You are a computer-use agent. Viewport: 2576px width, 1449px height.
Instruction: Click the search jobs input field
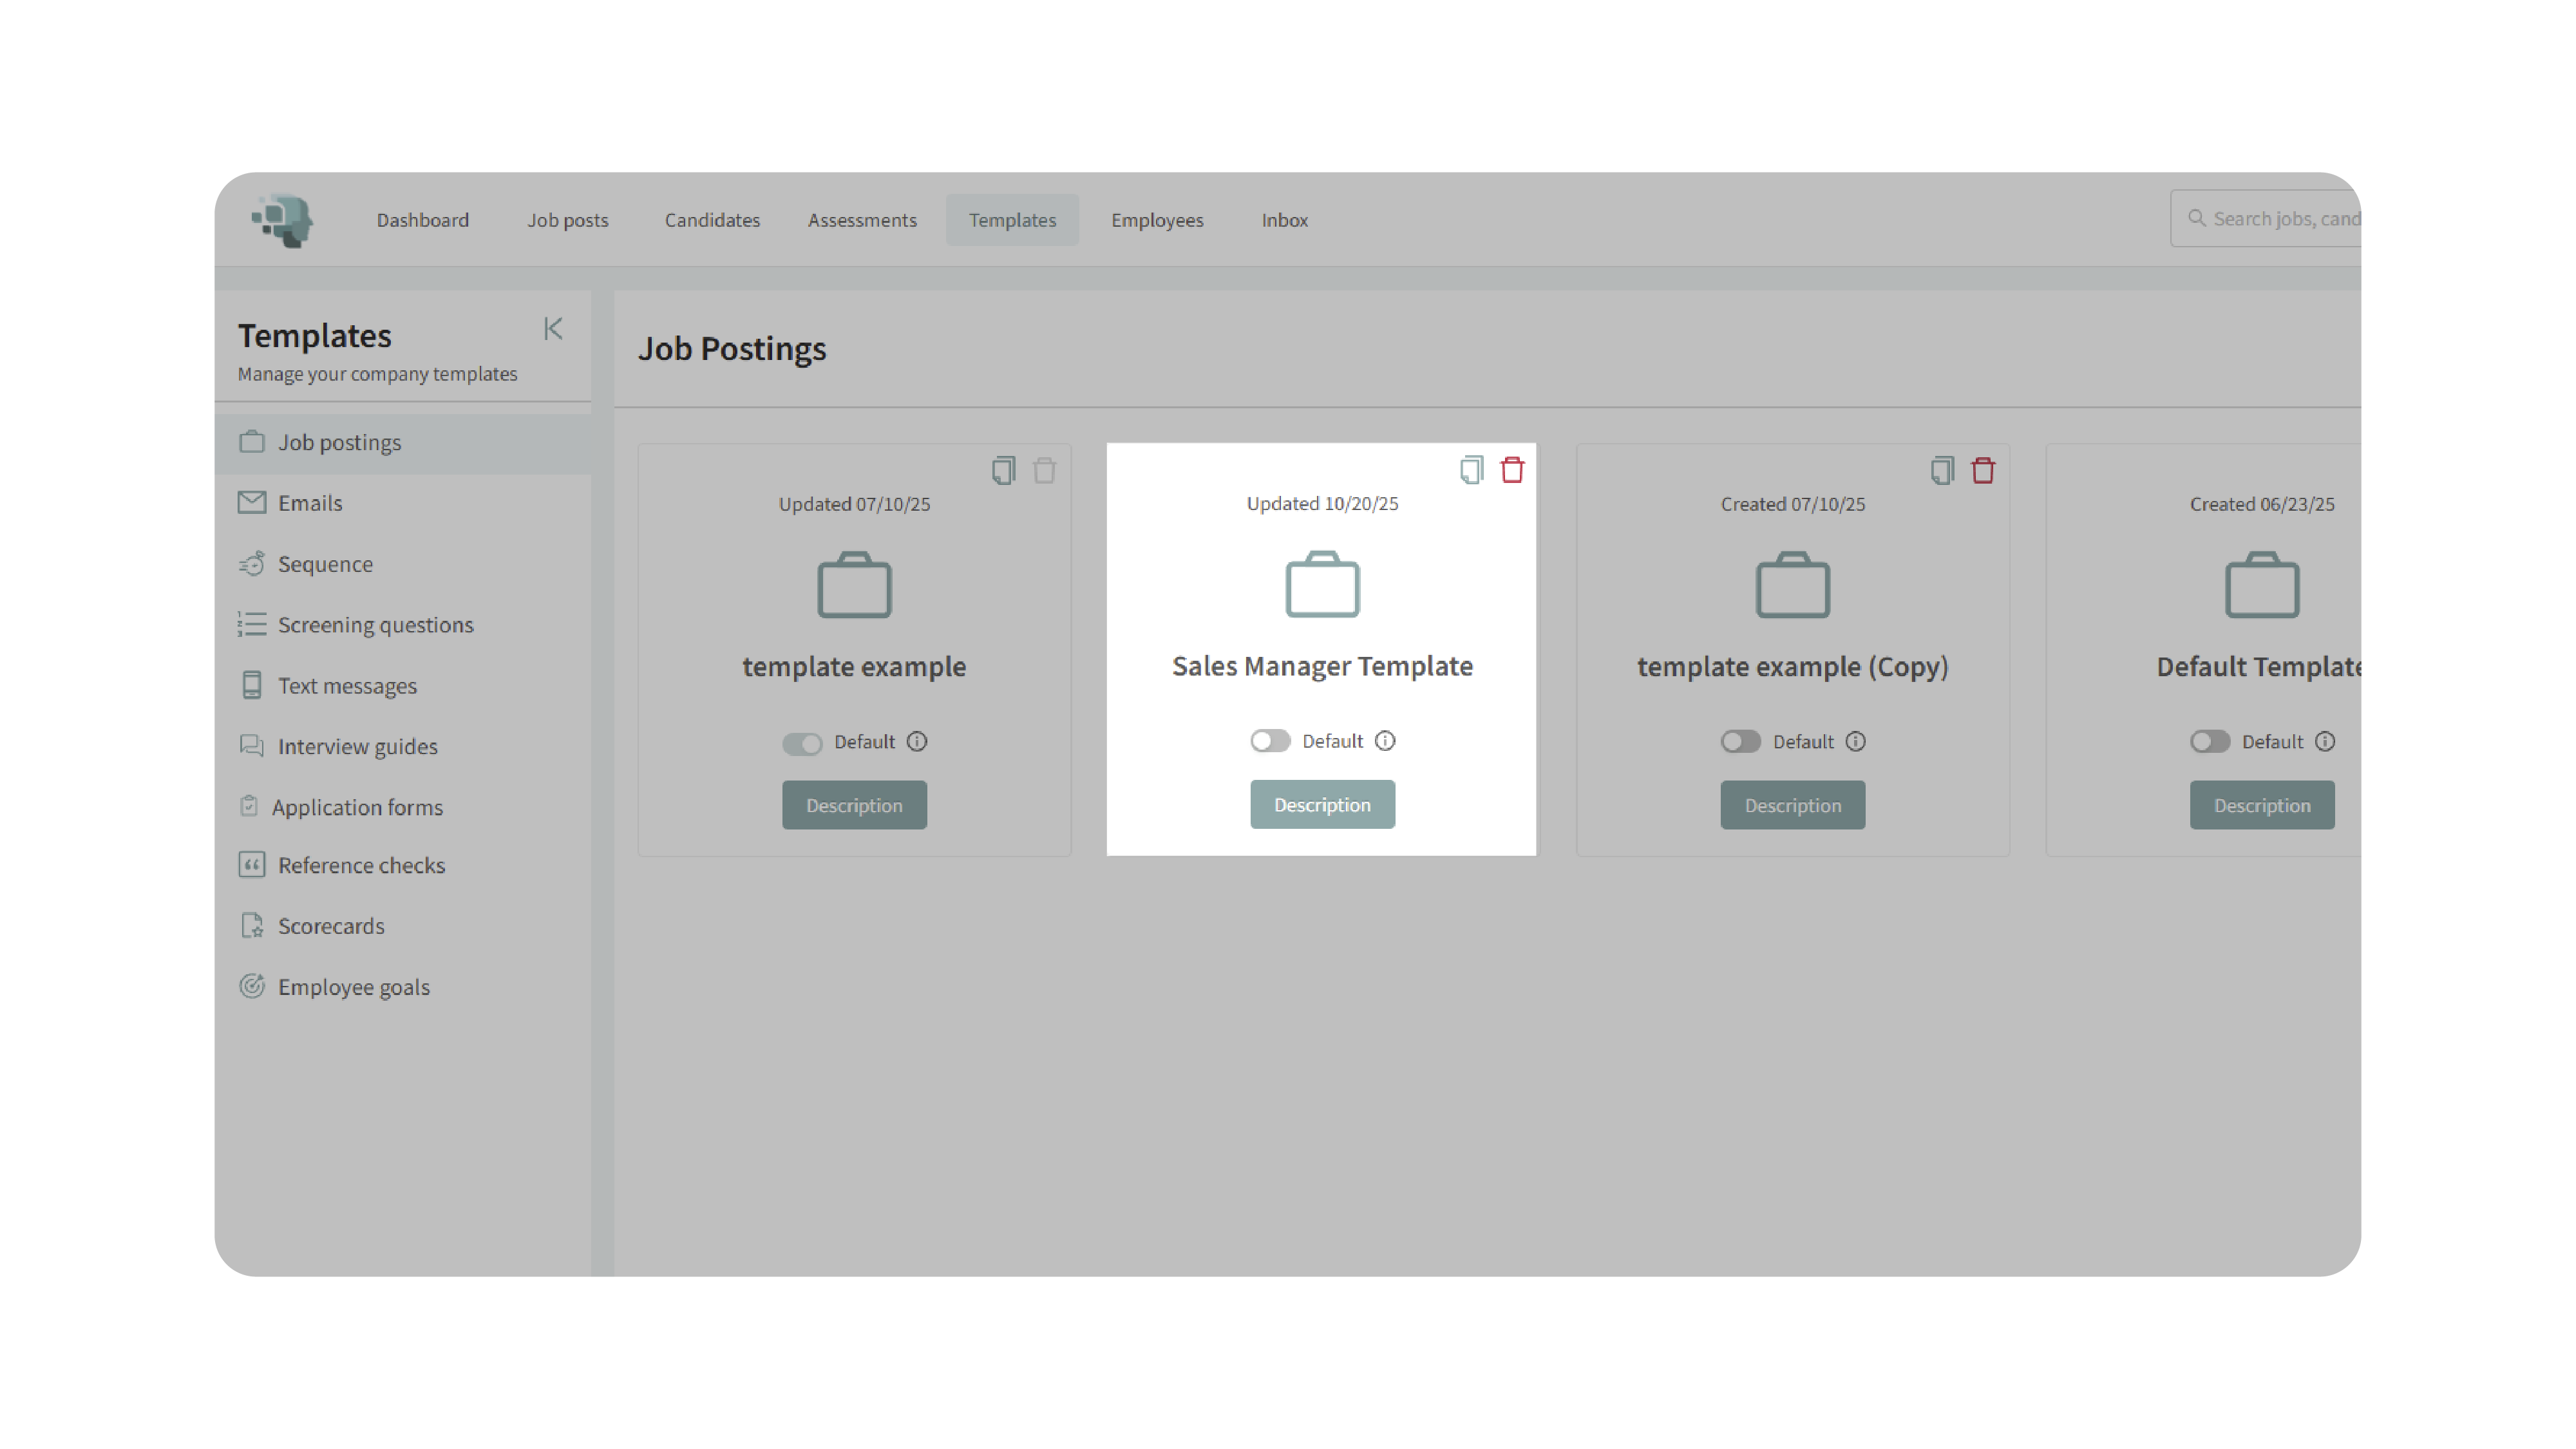2280,219
